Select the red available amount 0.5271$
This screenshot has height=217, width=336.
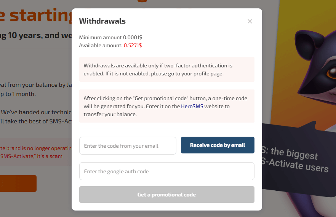[x=133, y=45]
